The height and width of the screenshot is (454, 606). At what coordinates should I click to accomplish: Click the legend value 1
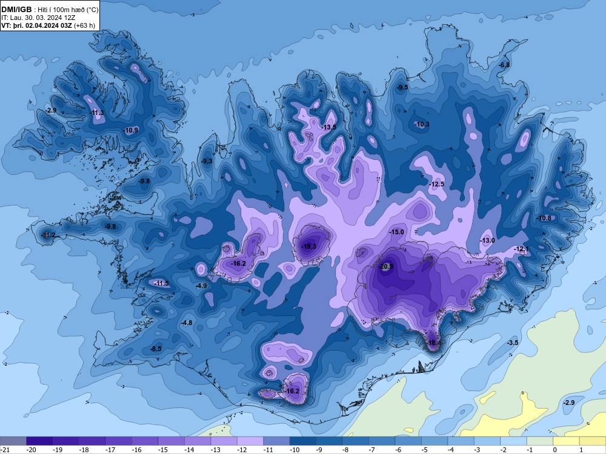click(x=581, y=450)
